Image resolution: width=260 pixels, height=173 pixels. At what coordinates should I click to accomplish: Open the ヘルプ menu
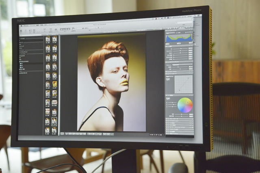[x=58, y=24]
